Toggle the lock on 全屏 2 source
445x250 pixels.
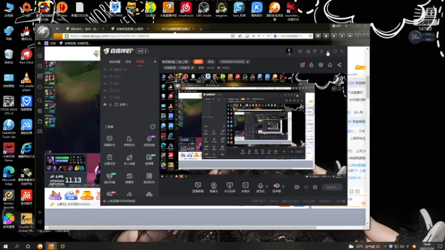pyautogui.click(x=110, y=104)
